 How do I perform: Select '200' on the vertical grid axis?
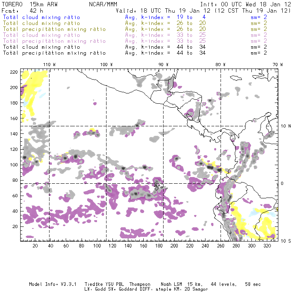[14, 88]
